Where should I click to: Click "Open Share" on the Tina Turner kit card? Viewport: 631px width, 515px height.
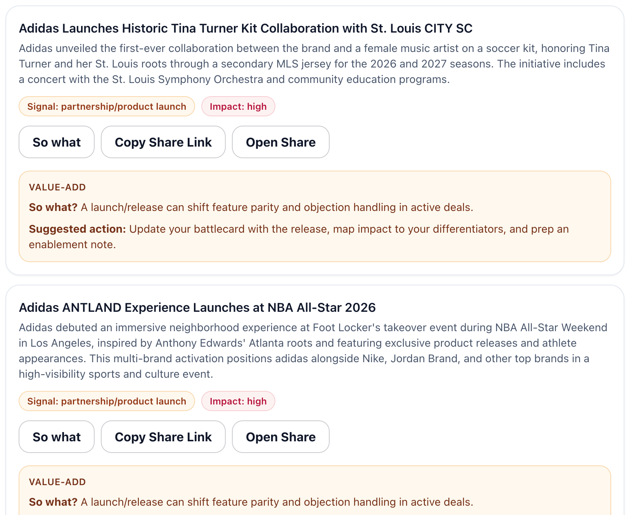280,142
